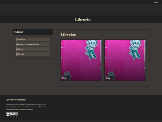The image size is (162, 122).
Task: Click the Libretas section heading
Action: click(68, 34)
